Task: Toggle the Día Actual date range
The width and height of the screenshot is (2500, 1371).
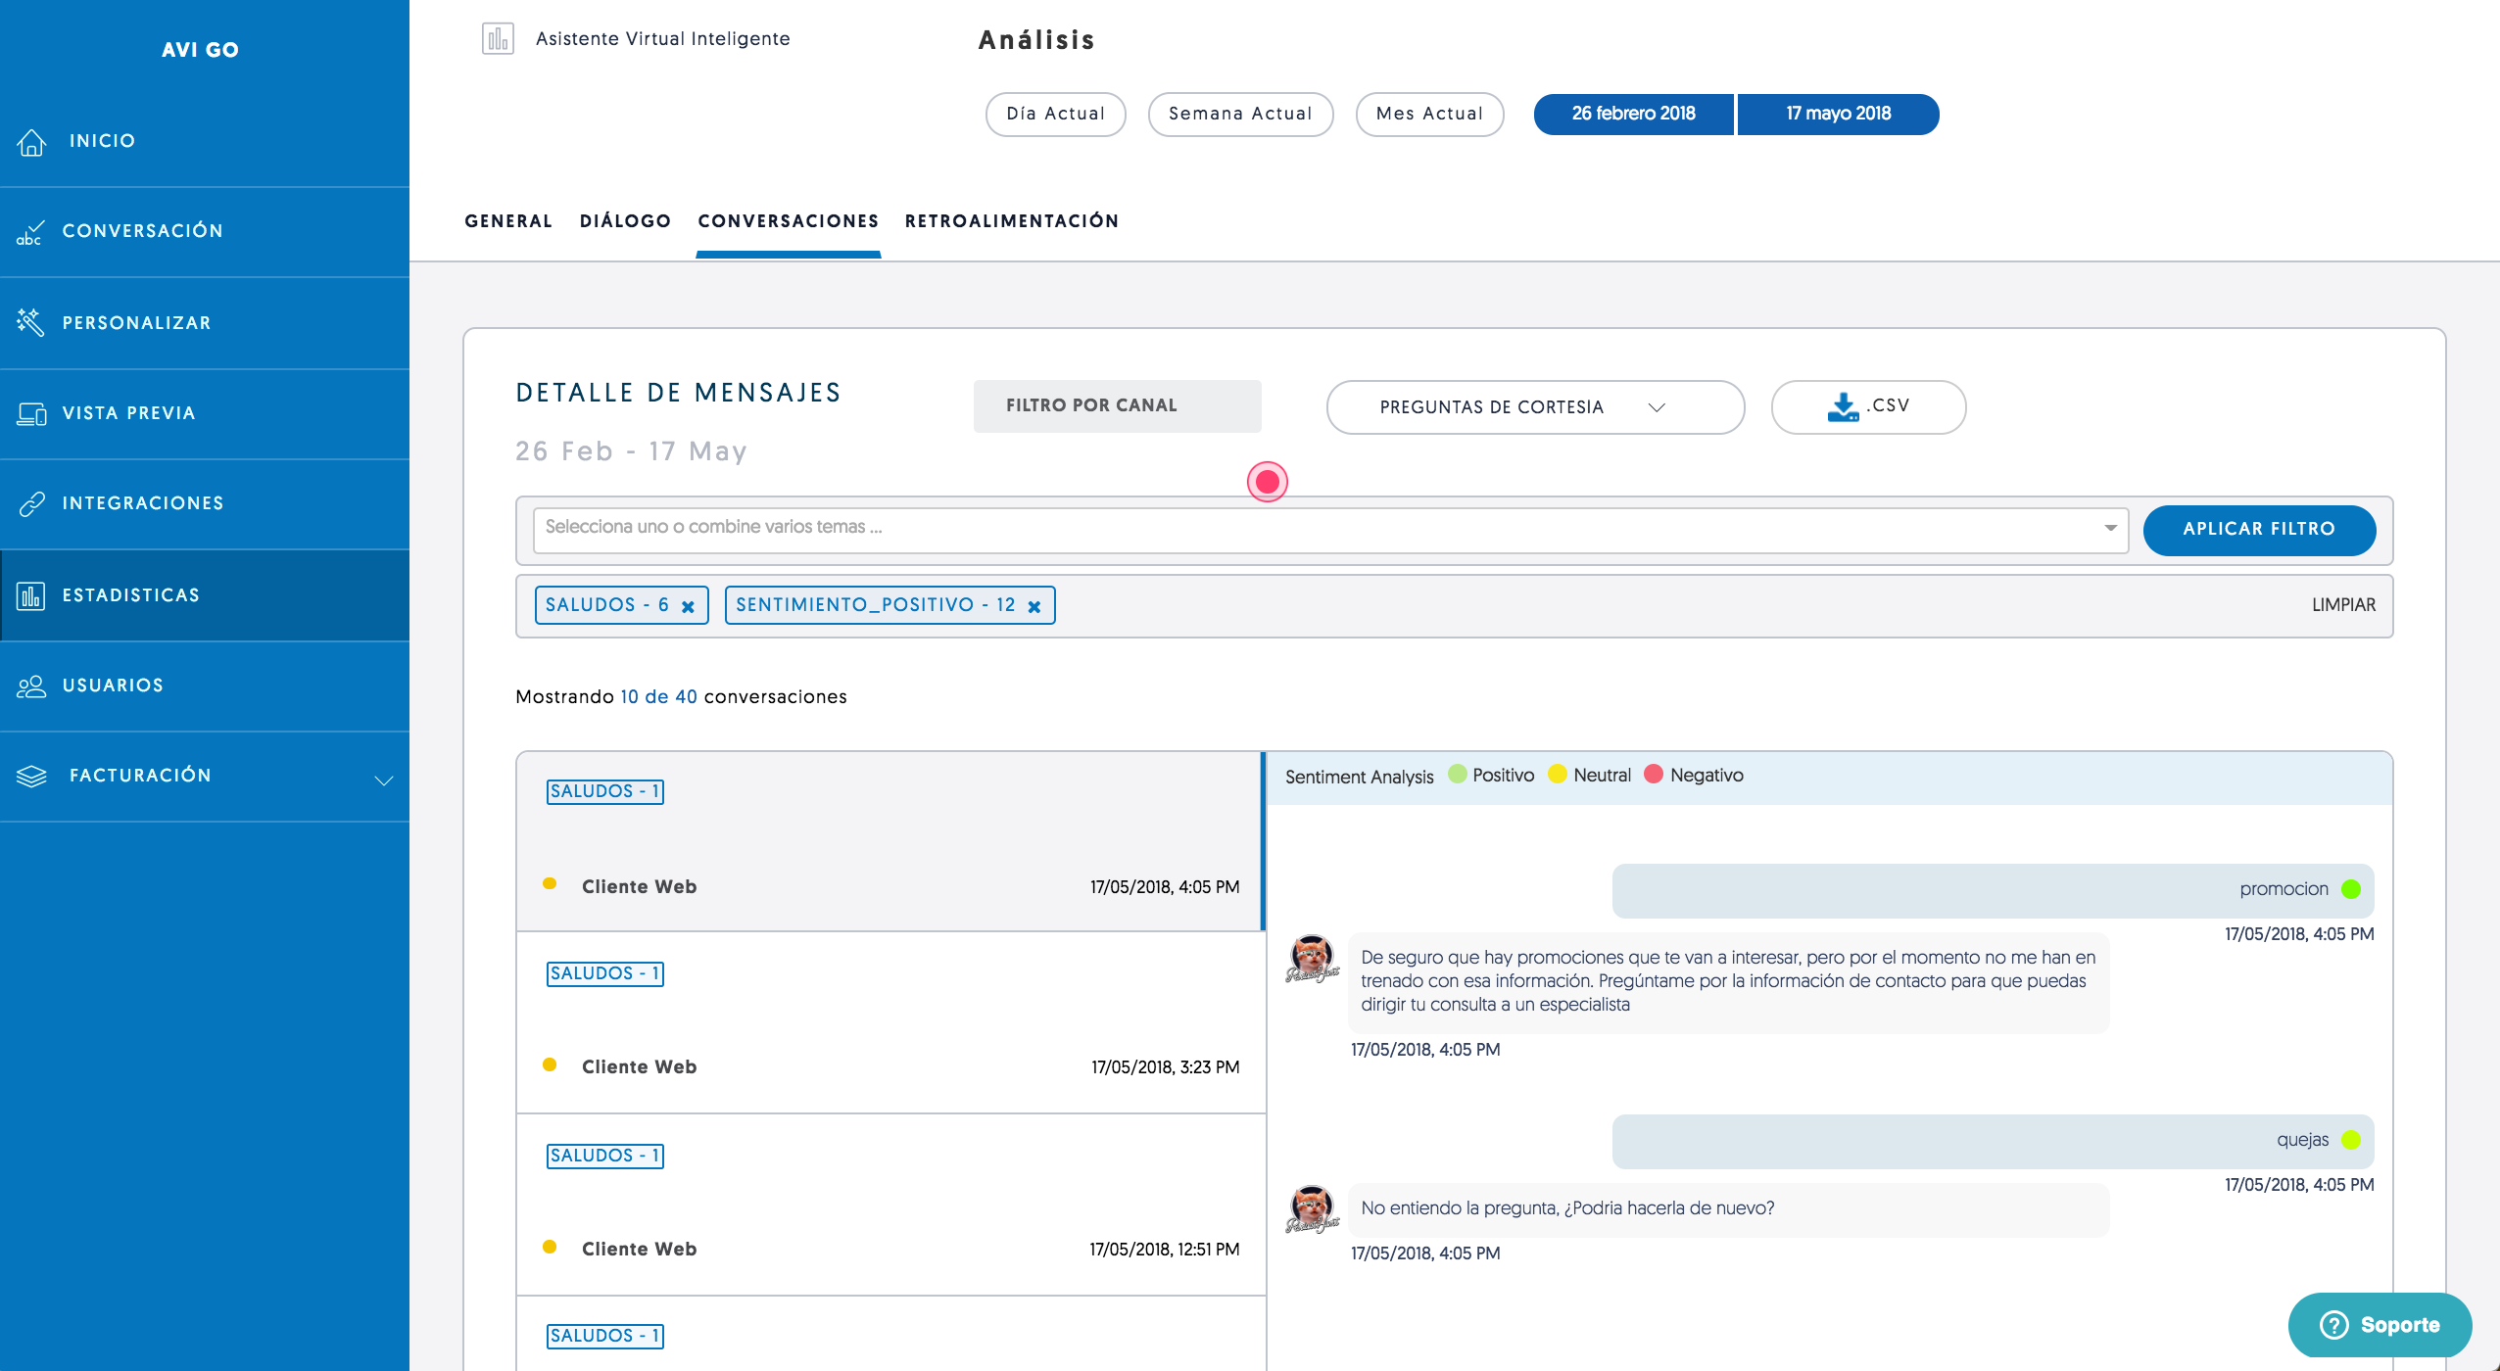Action: pyautogui.click(x=1055, y=114)
